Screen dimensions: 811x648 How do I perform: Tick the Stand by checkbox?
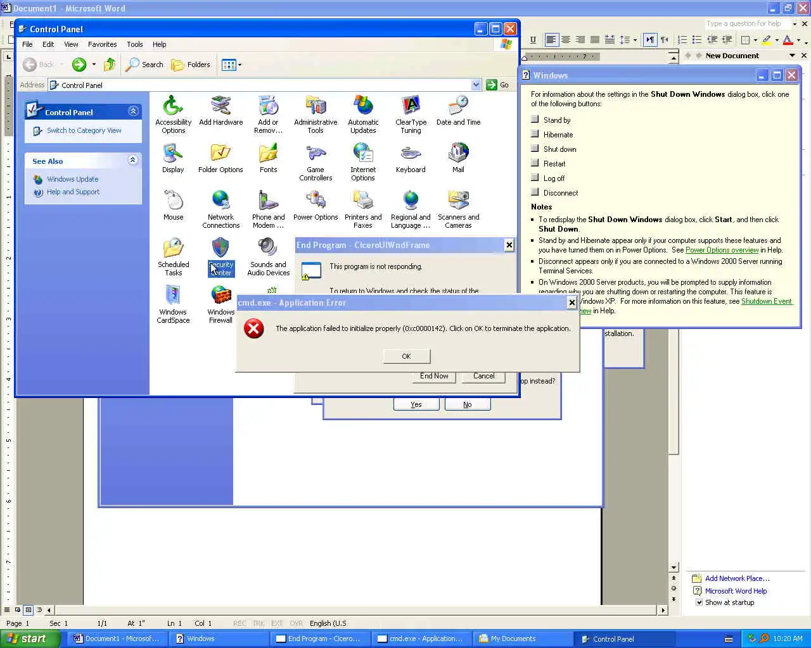tap(535, 119)
